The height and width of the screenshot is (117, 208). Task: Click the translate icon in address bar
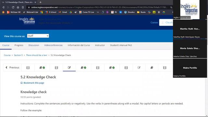(171, 7)
